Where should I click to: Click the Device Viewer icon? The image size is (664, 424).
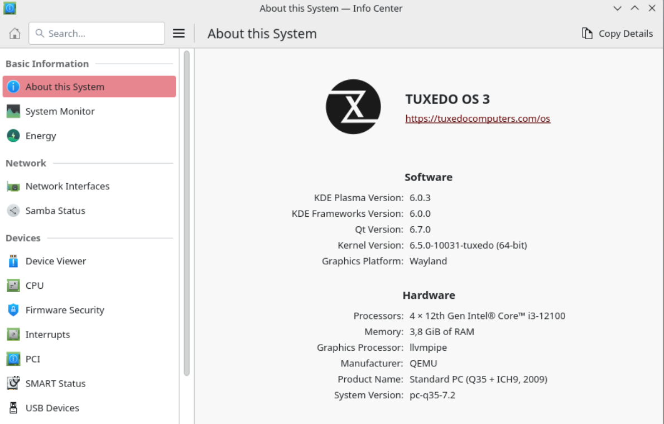click(x=13, y=261)
